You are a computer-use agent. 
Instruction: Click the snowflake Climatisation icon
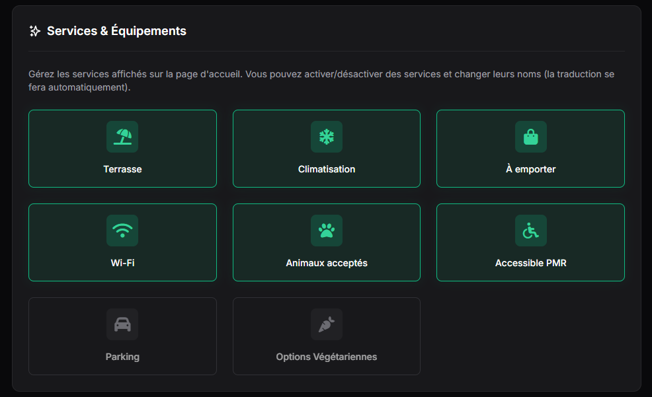click(327, 137)
